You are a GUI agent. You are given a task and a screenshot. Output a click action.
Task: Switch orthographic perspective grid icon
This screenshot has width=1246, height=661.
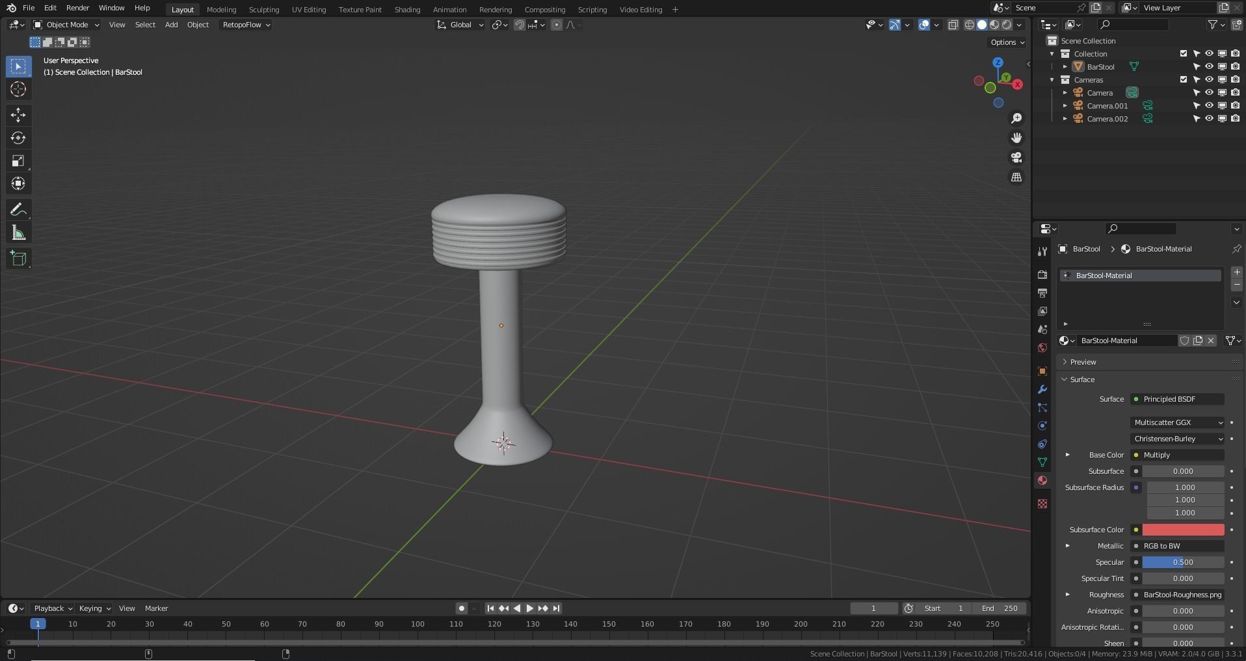click(x=1016, y=177)
